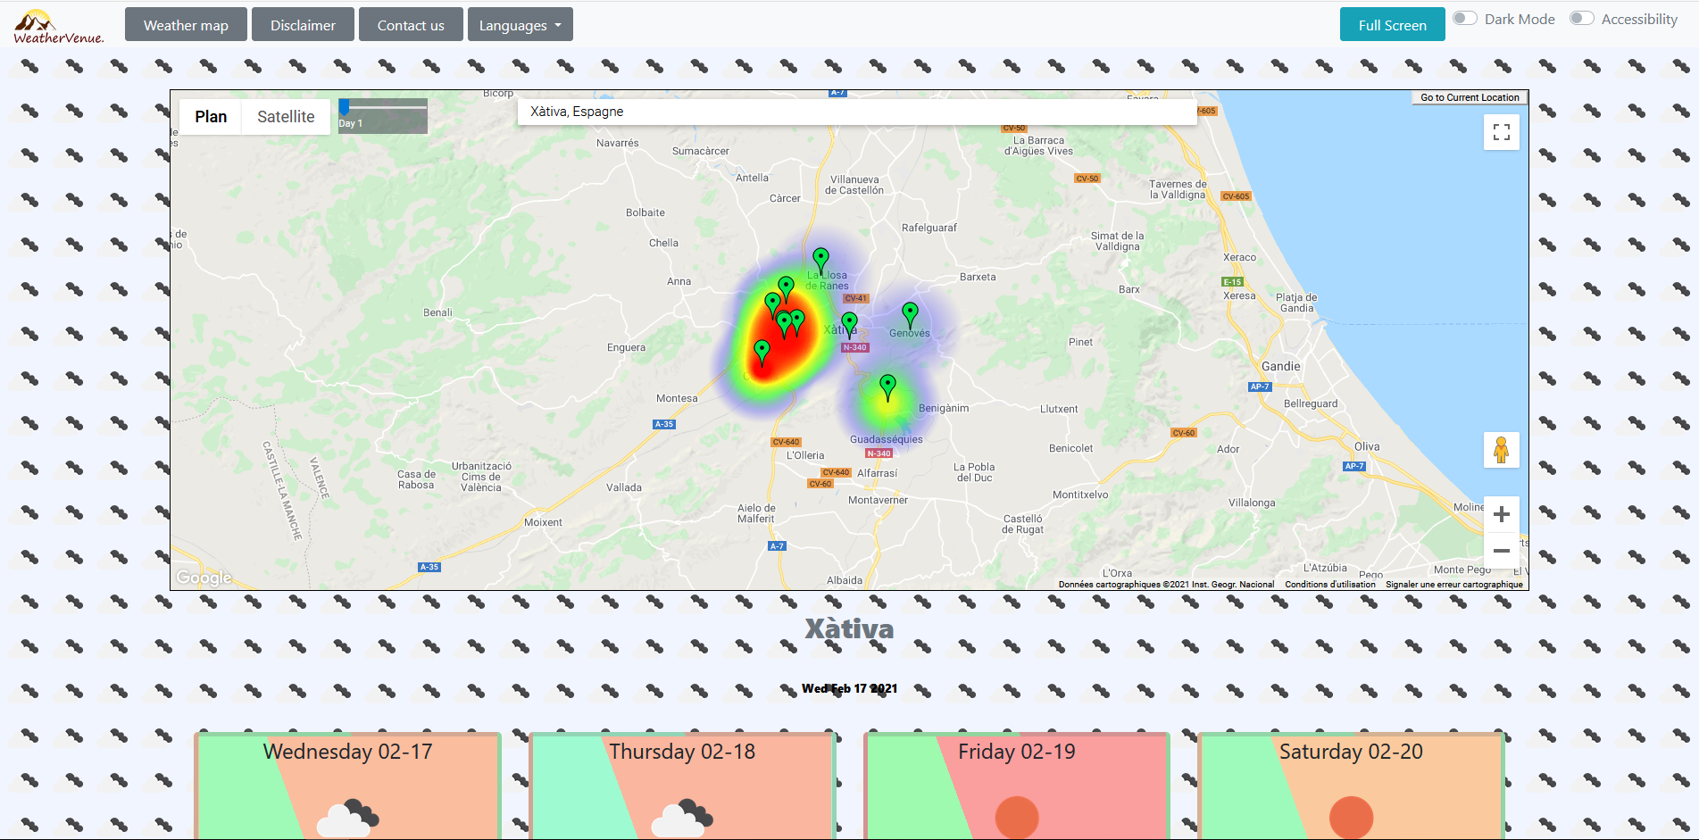Enable the Accessibility switch
This screenshot has height=840, width=1699.
tap(1582, 19)
